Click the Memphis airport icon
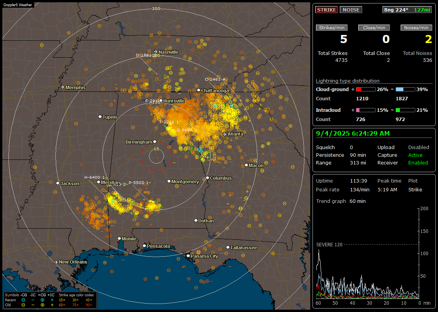Viewport: 438px width, 312px height. point(63,87)
